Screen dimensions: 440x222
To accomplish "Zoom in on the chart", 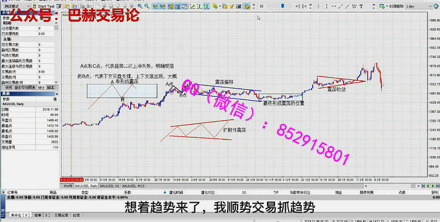I will 140,6.
